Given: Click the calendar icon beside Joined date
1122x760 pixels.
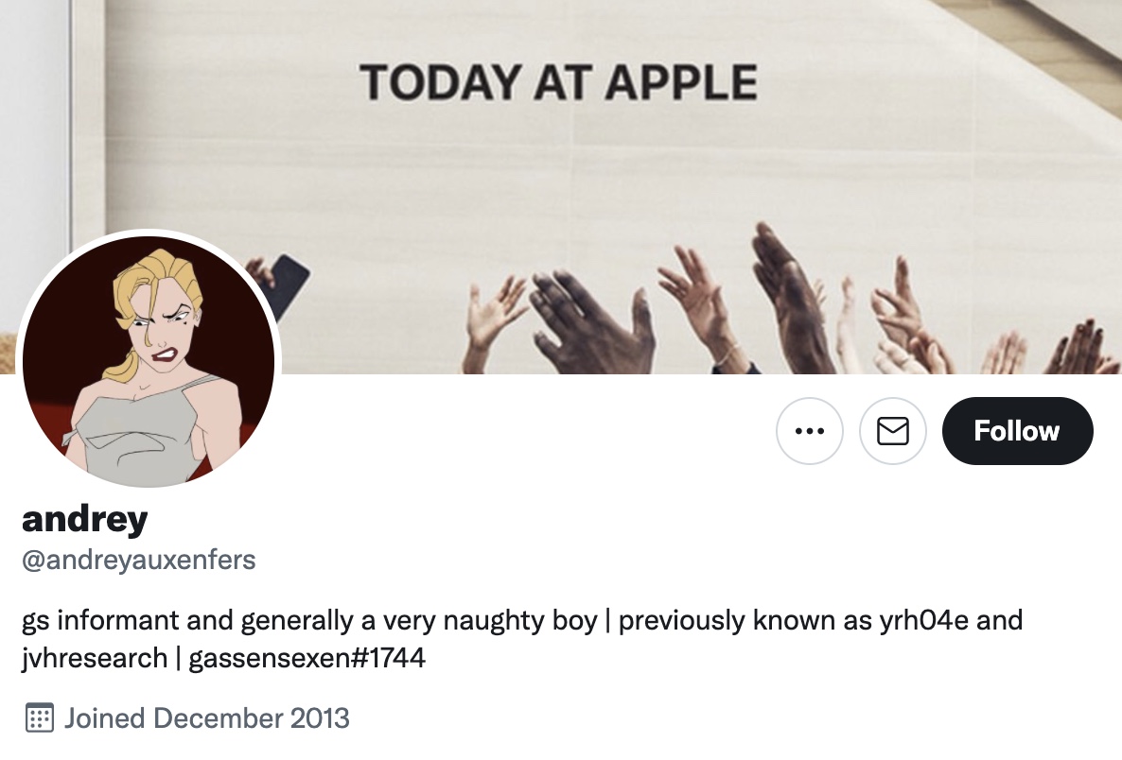Looking at the screenshot, I should [x=40, y=717].
